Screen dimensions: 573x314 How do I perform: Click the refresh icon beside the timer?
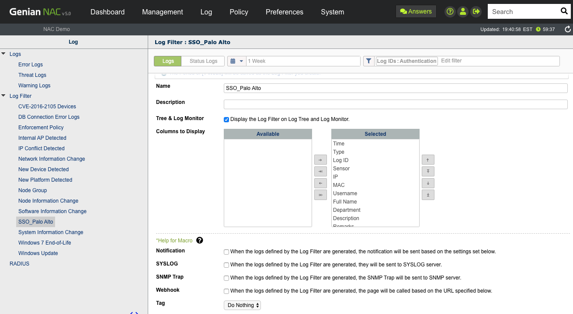tap(567, 29)
